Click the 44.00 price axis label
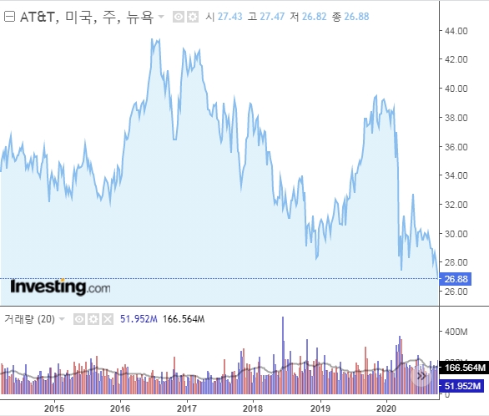This screenshot has height=416, width=489. (x=456, y=31)
